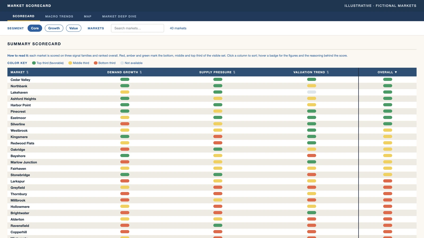Click Brightwater's Valuation Trend badge
Screen dimensions: 424x238
(312, 213)
